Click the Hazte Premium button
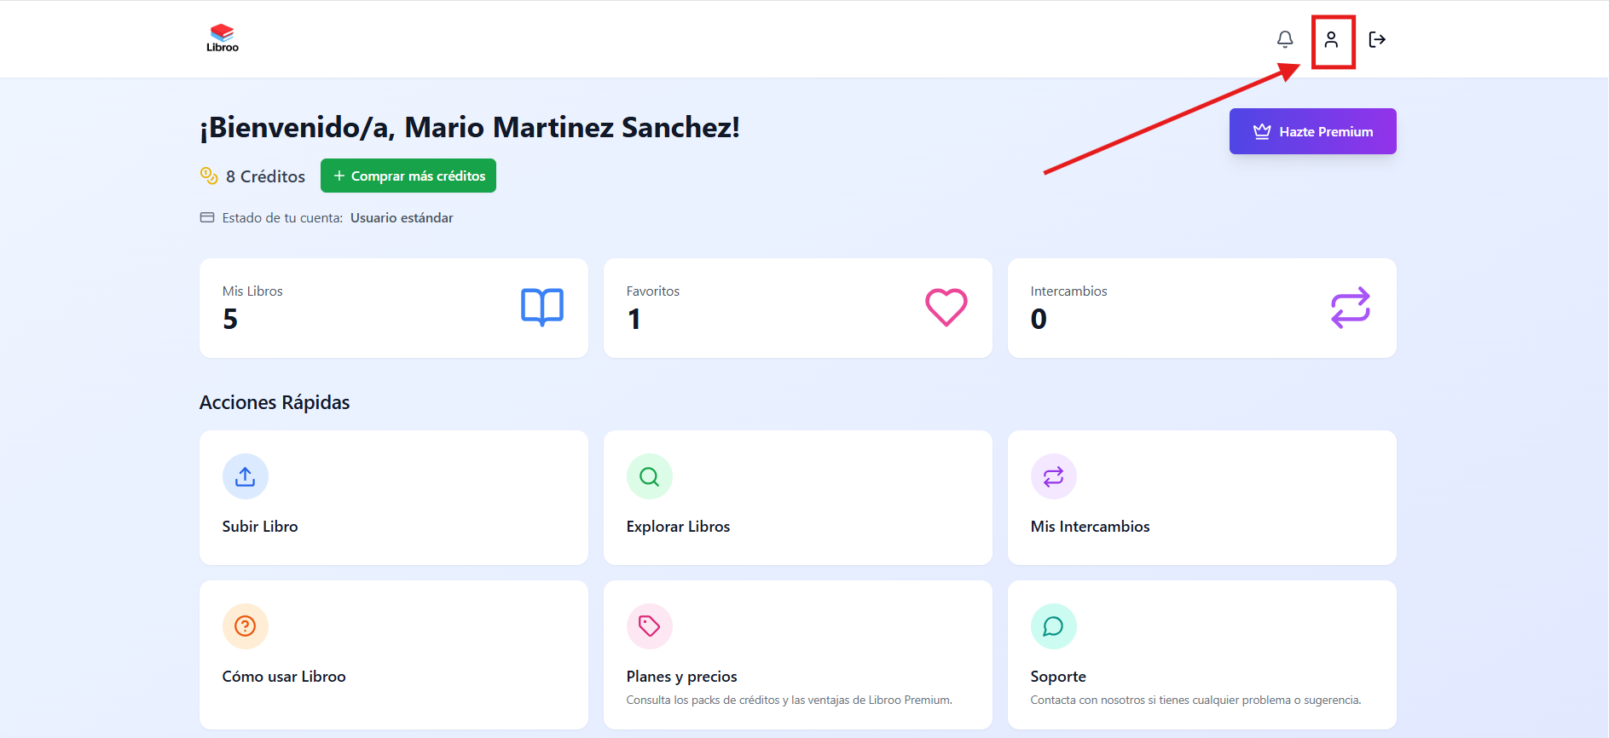 (x=1312, y=131)
